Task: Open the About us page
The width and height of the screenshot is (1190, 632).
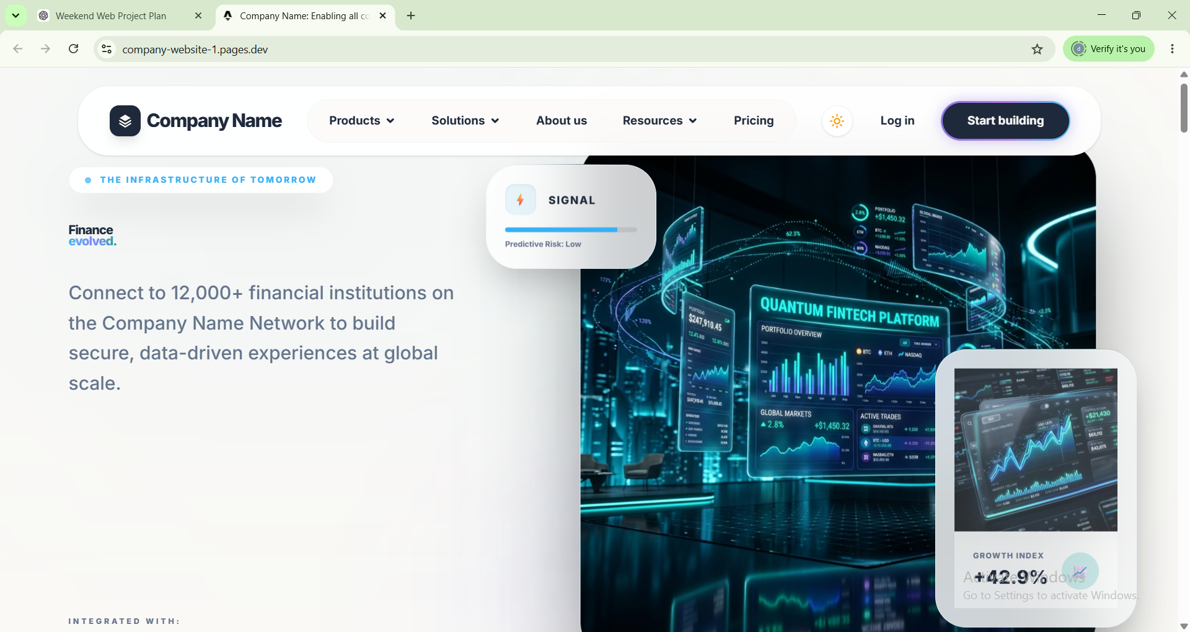Action: coord(562,121)
